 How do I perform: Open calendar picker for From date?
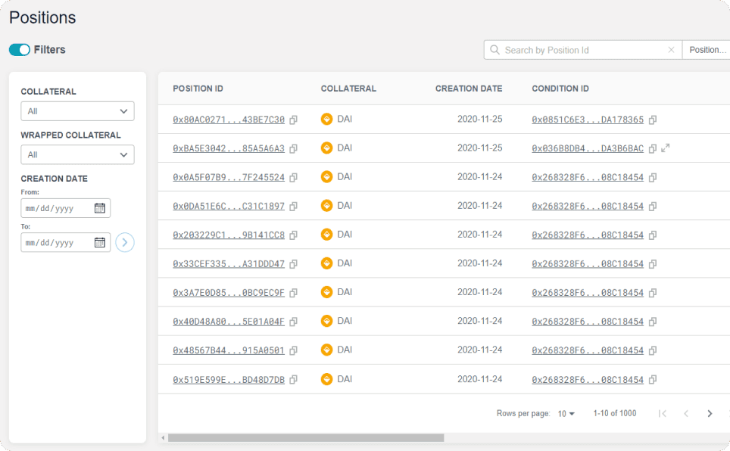[100, 208]
